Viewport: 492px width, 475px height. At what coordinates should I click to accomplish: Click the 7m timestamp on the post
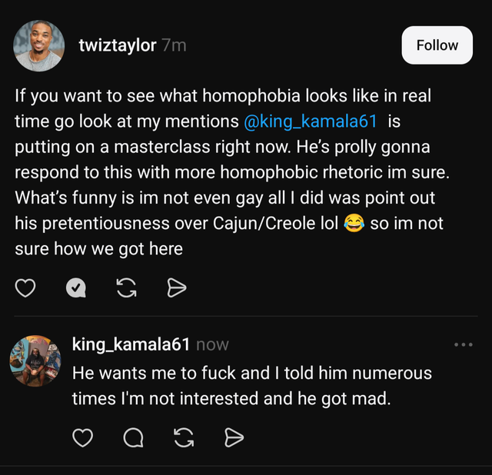click(174, 45)
